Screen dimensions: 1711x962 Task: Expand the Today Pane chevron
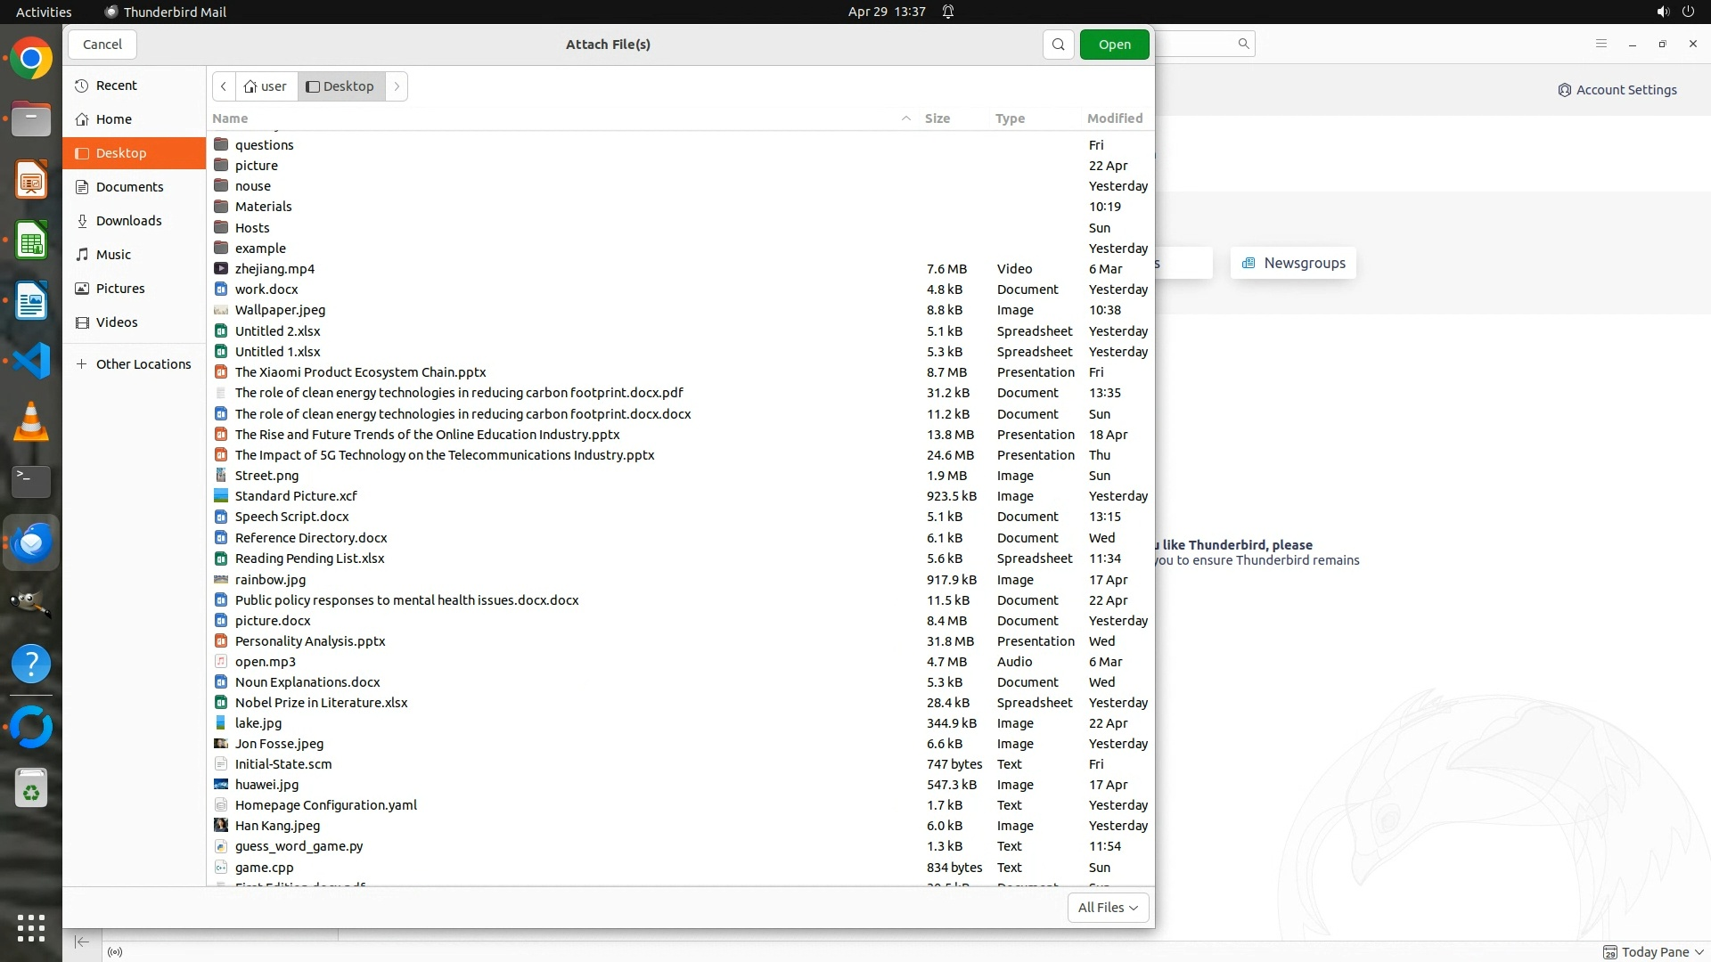[x=1699, y=952]
